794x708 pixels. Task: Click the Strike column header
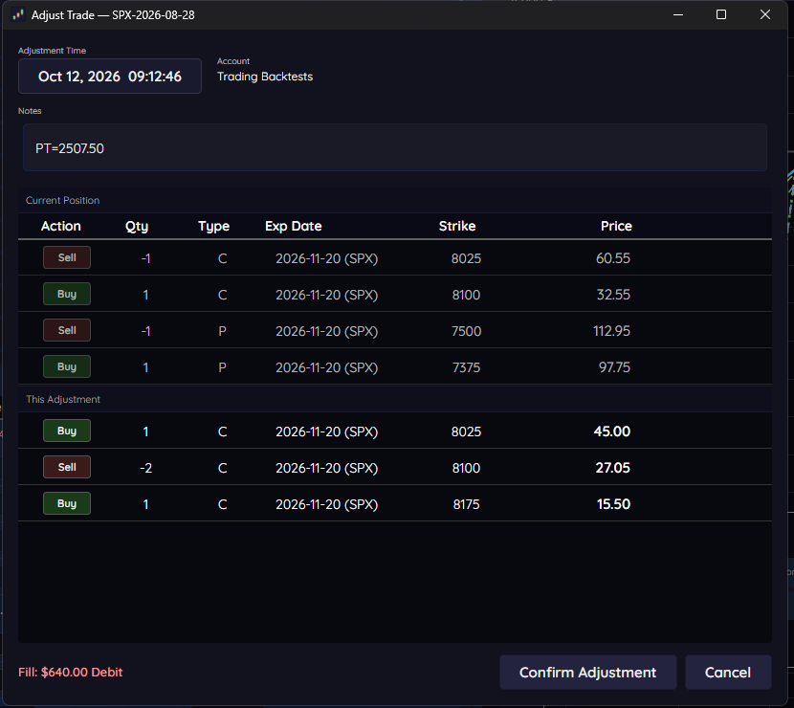pos(456,226)
